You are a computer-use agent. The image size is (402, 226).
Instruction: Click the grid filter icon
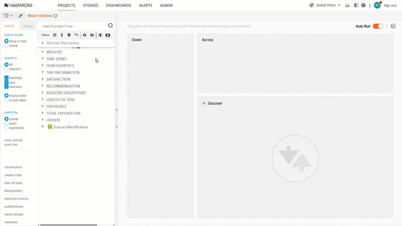[x=55, y=35]
